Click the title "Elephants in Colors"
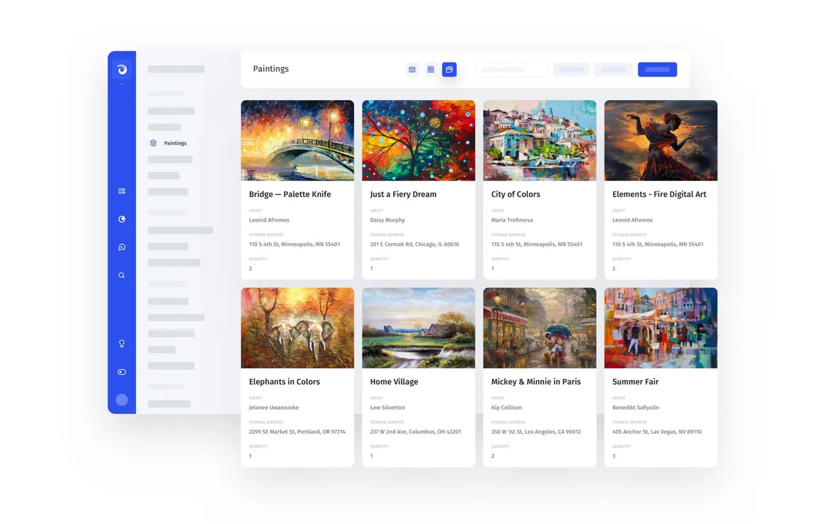Viewport: 826px width, 524px height. point(285,382)
